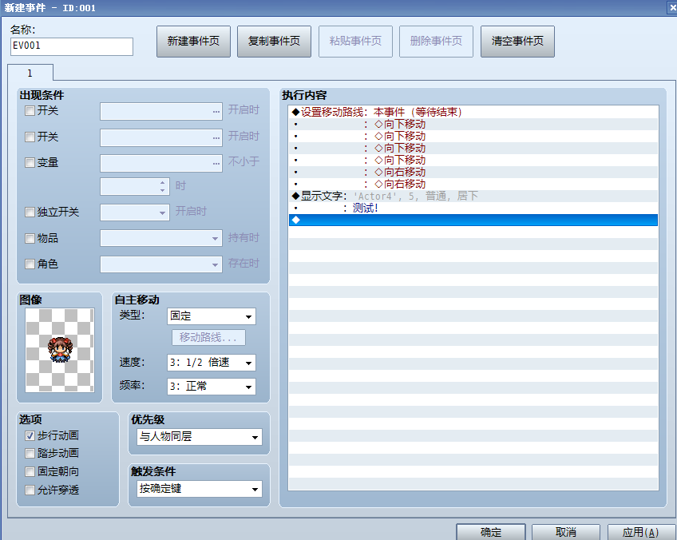Enable the 允许穿透 option
The width and height of the screenshot is (677, 540).
coord(30,490)
